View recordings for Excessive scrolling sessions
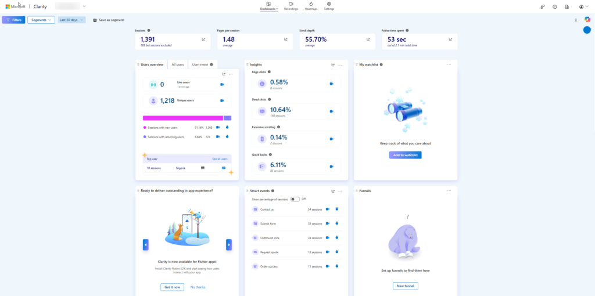 [331, 139]
